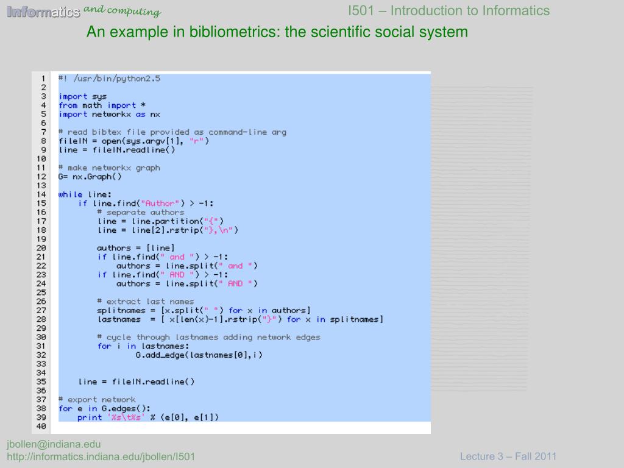Click the shebang line /usr/bin/python2.5
The height and width of the screenshot is (468, 624).
coord(110,79)
